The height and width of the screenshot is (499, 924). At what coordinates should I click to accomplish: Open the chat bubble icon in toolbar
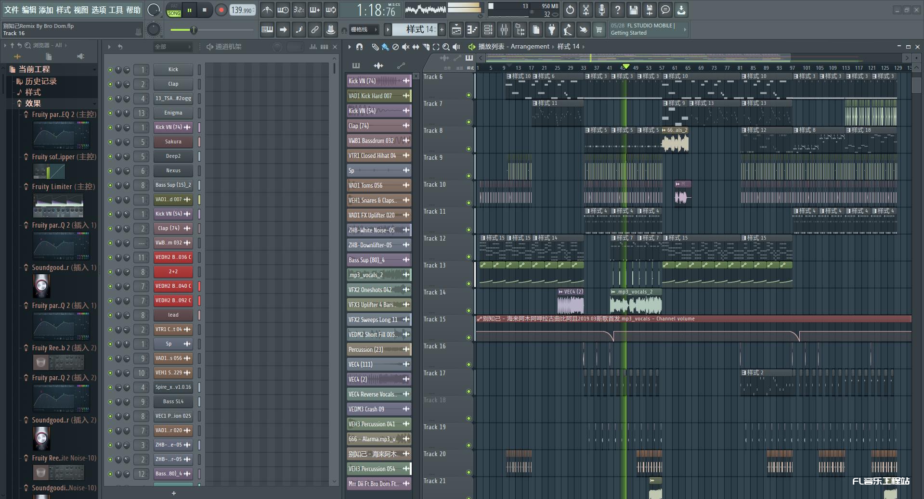[665, 10]
